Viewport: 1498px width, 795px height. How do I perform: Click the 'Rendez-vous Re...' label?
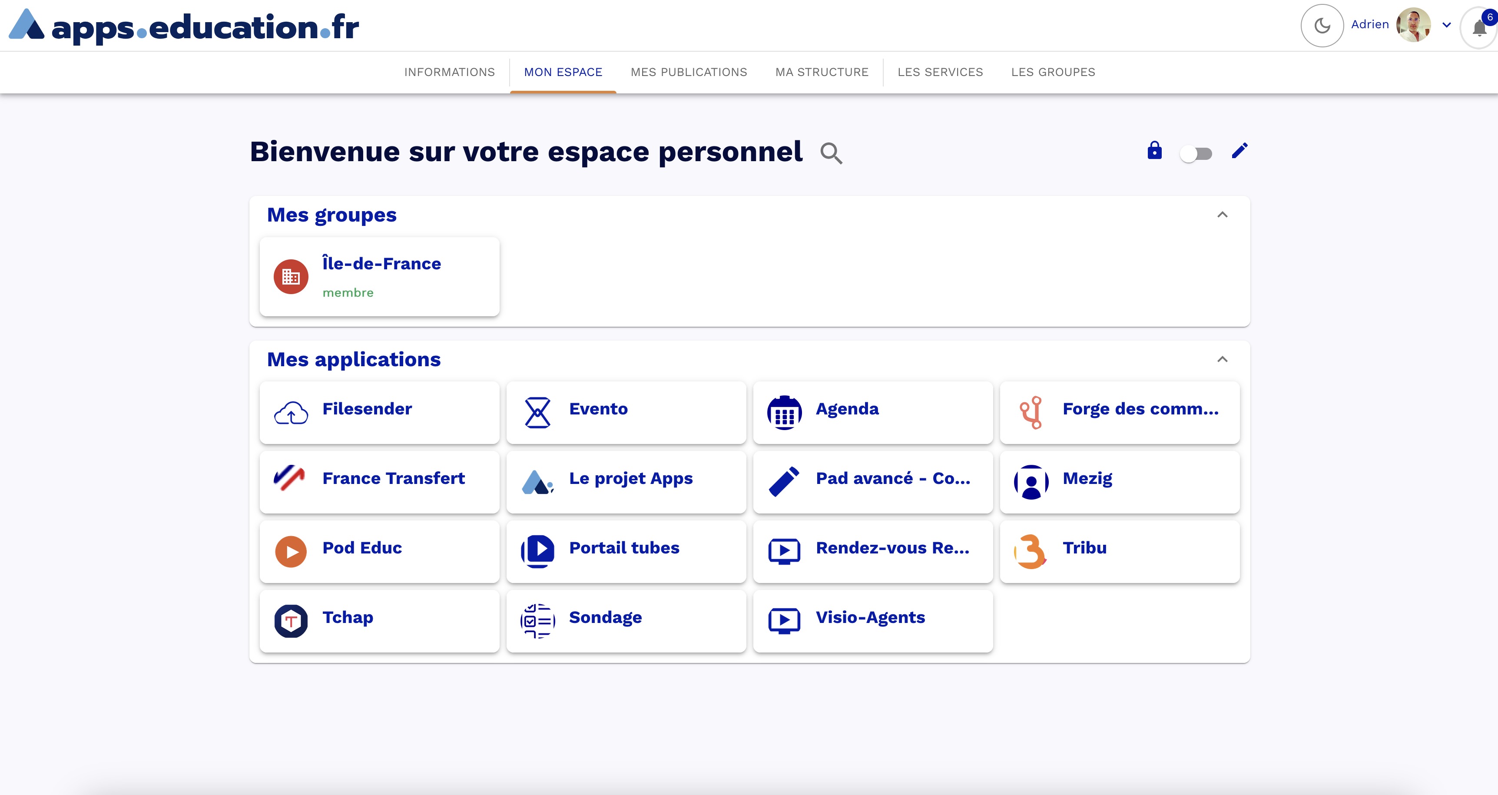pyautogui.click(x=893, y=548)
